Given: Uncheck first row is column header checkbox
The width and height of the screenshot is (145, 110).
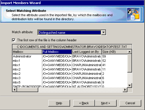Looking at the screenshot, I should [14, 40].
